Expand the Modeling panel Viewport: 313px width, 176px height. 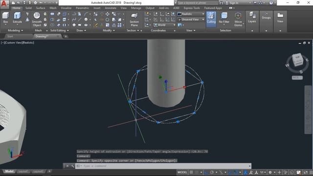coord(15,30)
